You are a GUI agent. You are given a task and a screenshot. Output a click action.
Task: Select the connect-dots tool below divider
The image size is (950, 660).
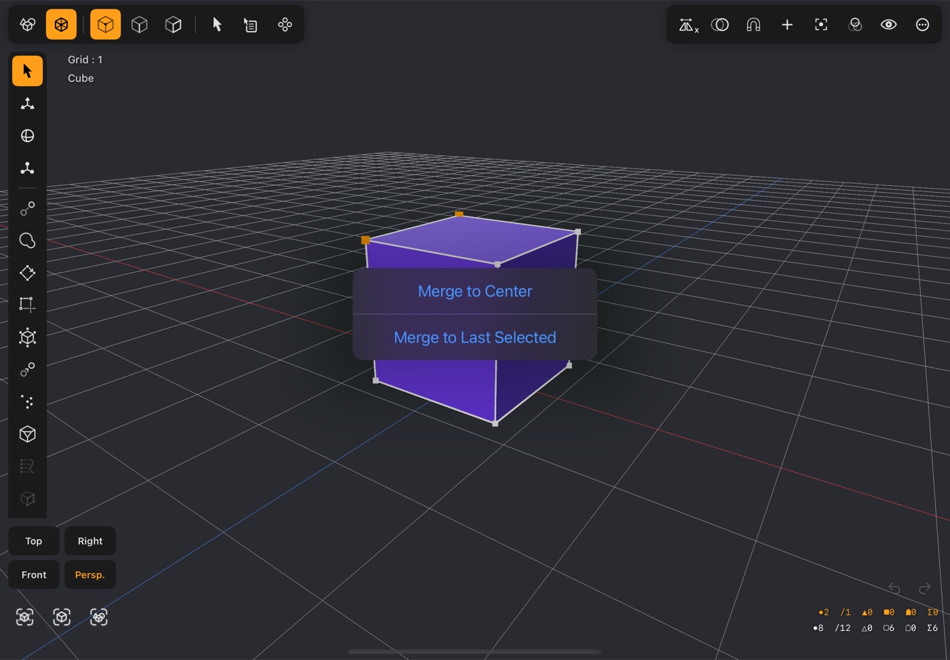coord(27,209)
